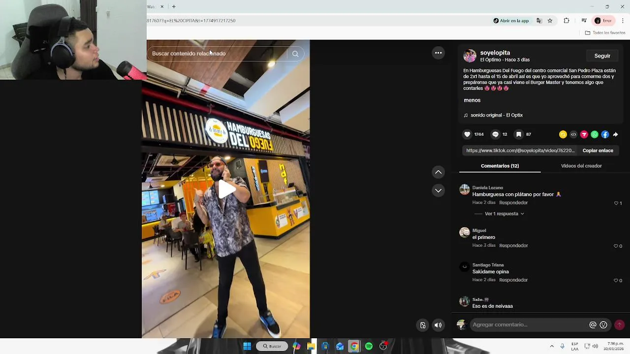Select the Comentarios (12) tab
This screenshot has height=354, width=630.
[x=500, y=166]
